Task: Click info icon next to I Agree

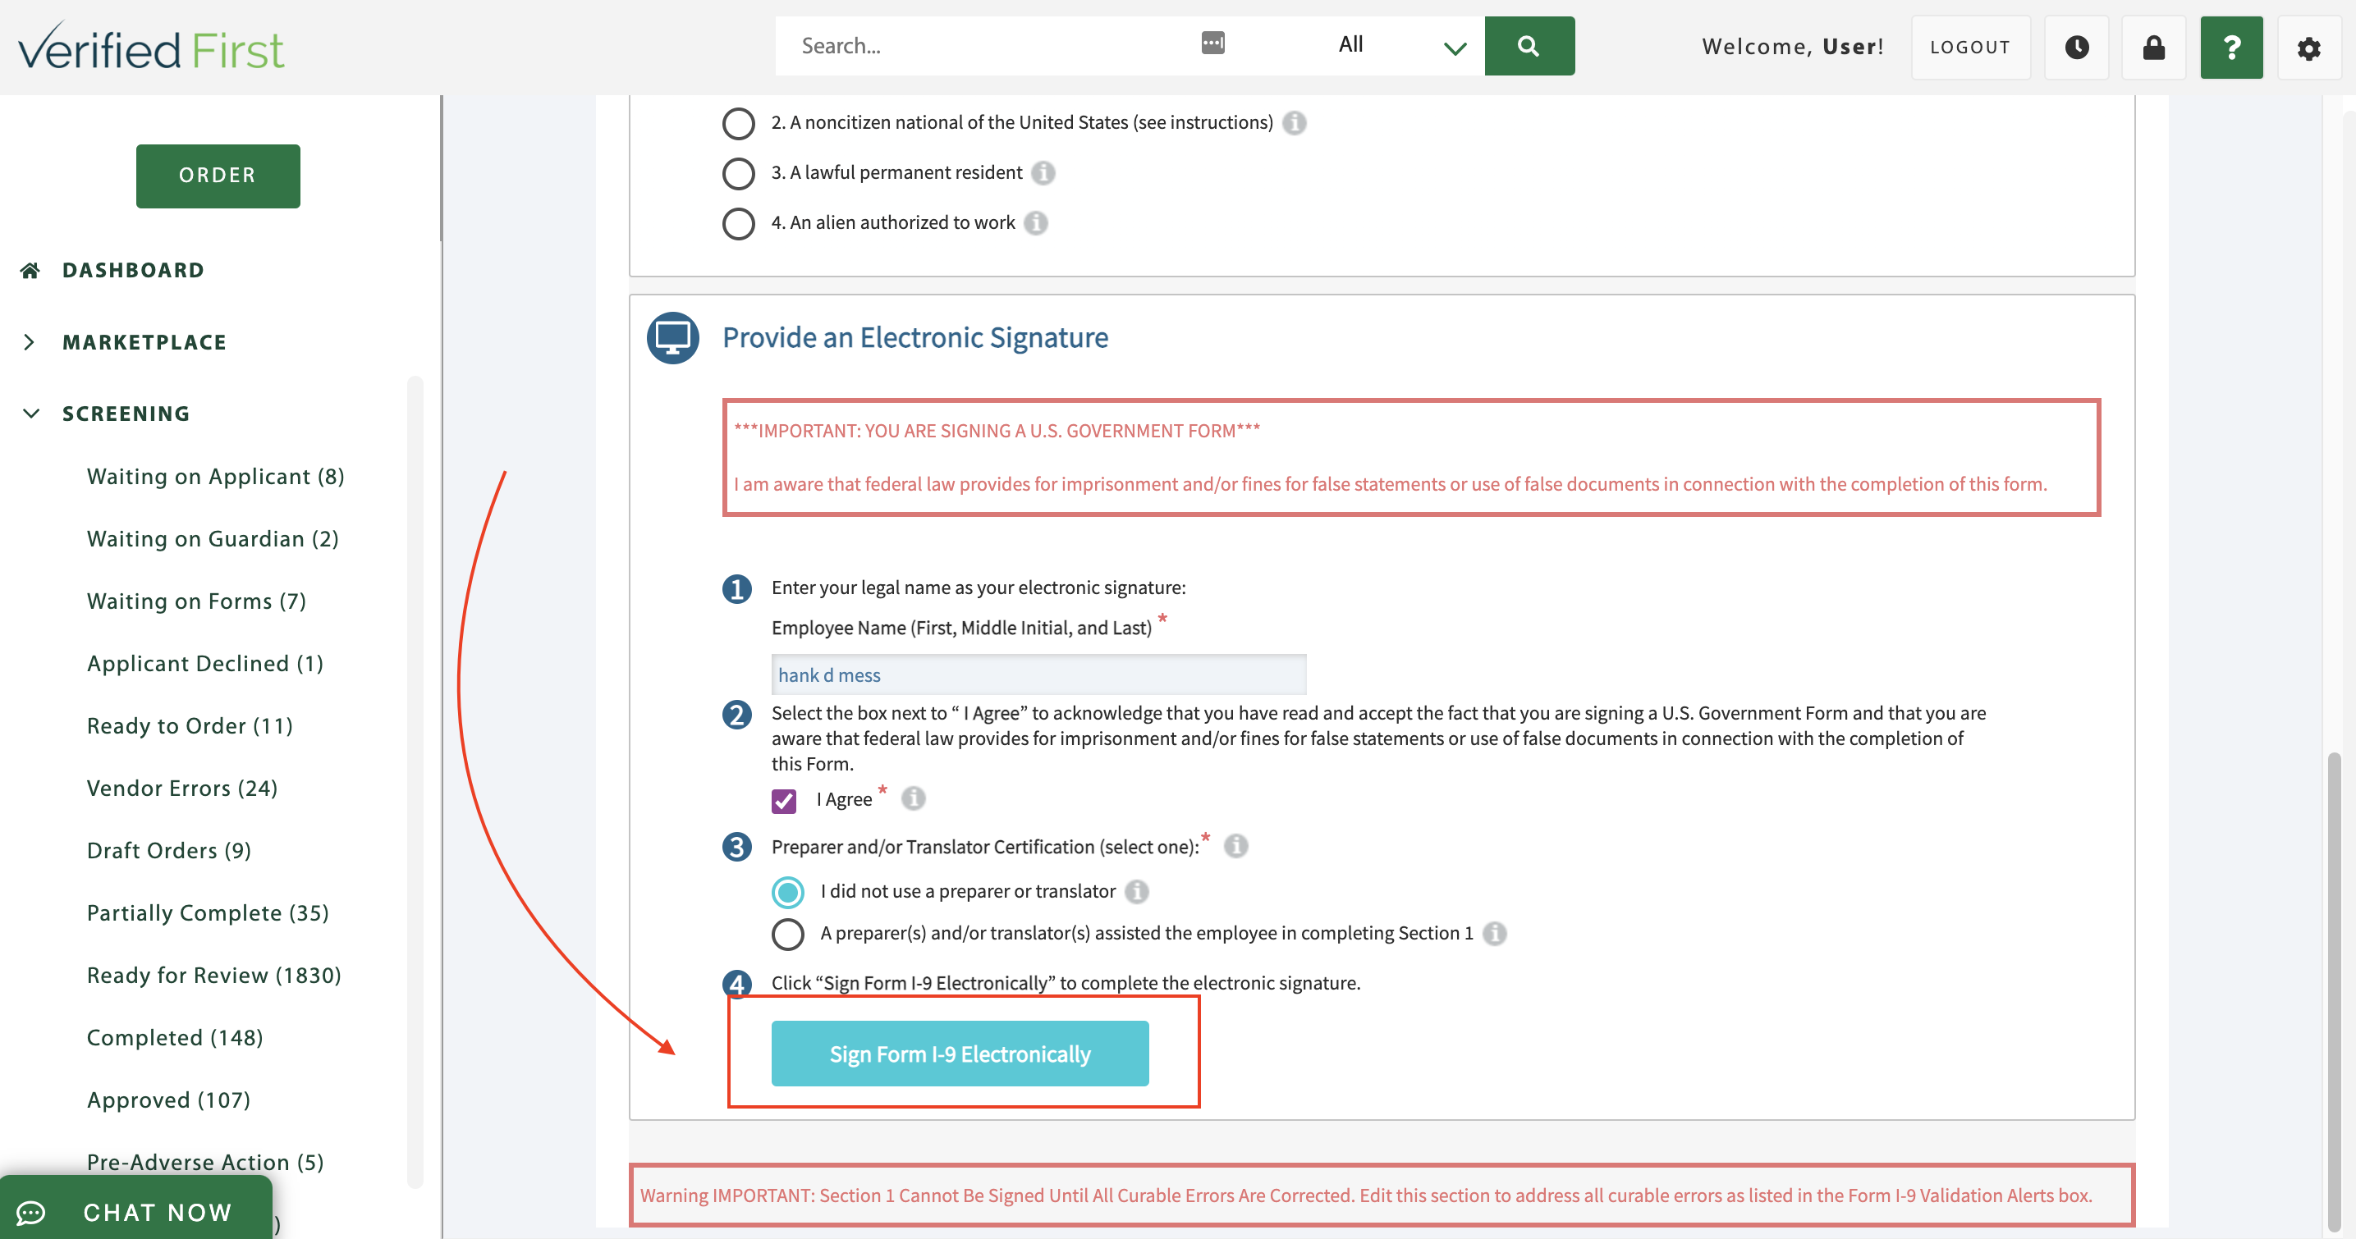Action: tap(913, 799)
